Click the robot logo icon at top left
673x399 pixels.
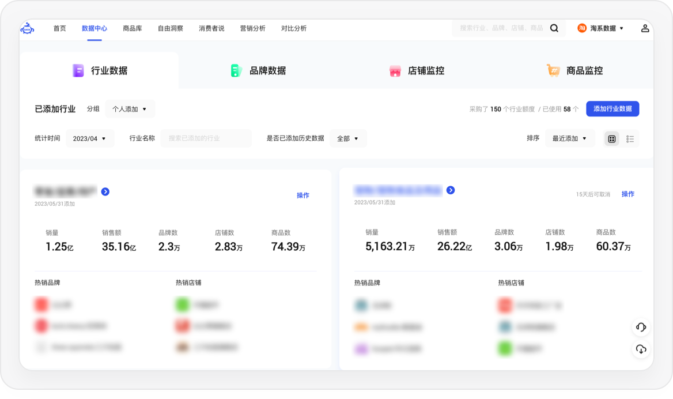tap(27, 28)
